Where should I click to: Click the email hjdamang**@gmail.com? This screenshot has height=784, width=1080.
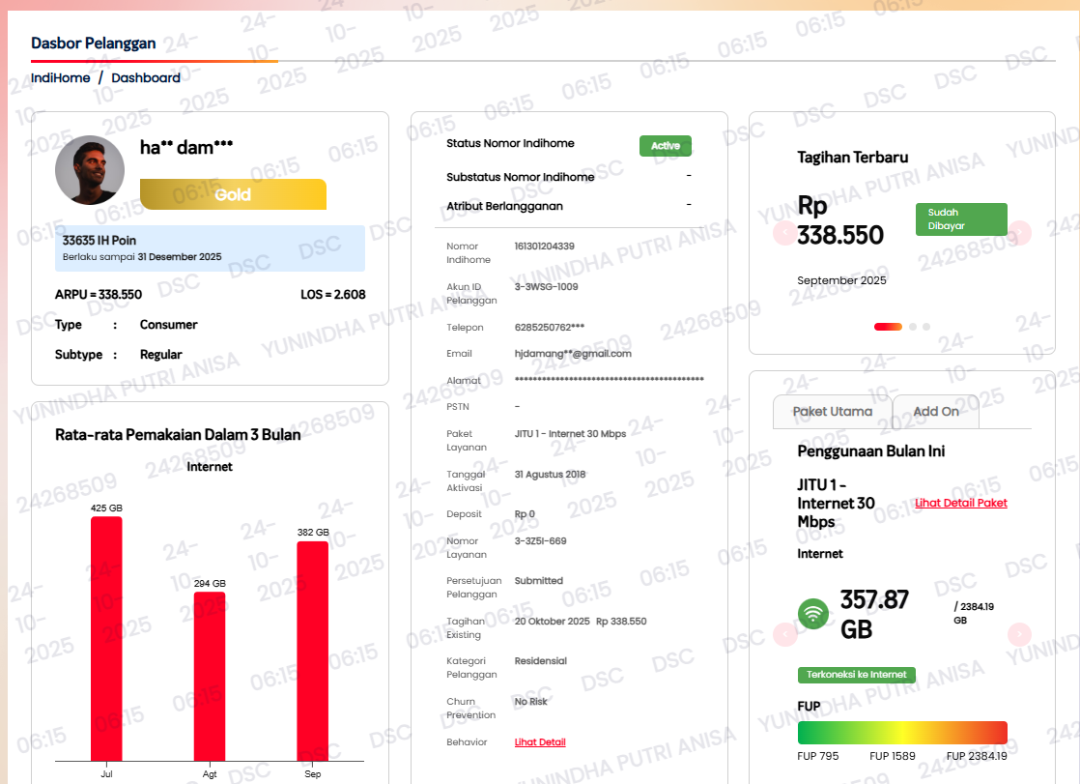(573, 354)
